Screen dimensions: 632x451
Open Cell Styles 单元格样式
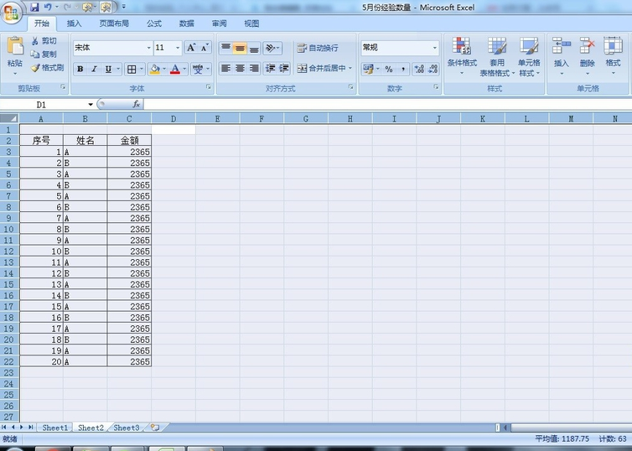click(x=529, y=56)
